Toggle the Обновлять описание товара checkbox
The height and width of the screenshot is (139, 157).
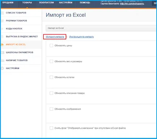pyautogui.click(x=51, y=93)
